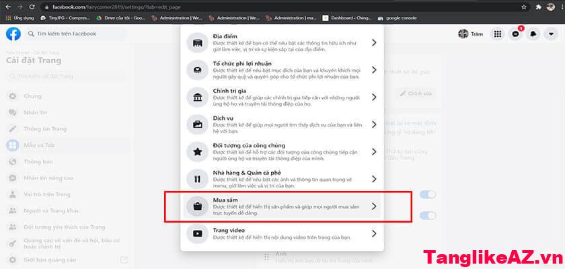This screenshot has height=269, width=565.
Task: Click the Facebook logo icon
Action: [13, 34]
